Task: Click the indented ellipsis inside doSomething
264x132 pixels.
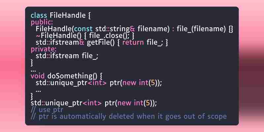Action: pyautogui.click(x=38, y=91)
